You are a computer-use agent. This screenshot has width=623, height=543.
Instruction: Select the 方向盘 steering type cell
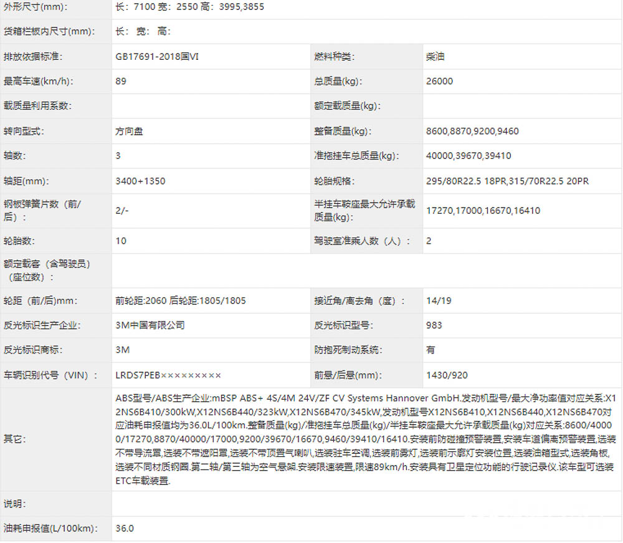129,131
